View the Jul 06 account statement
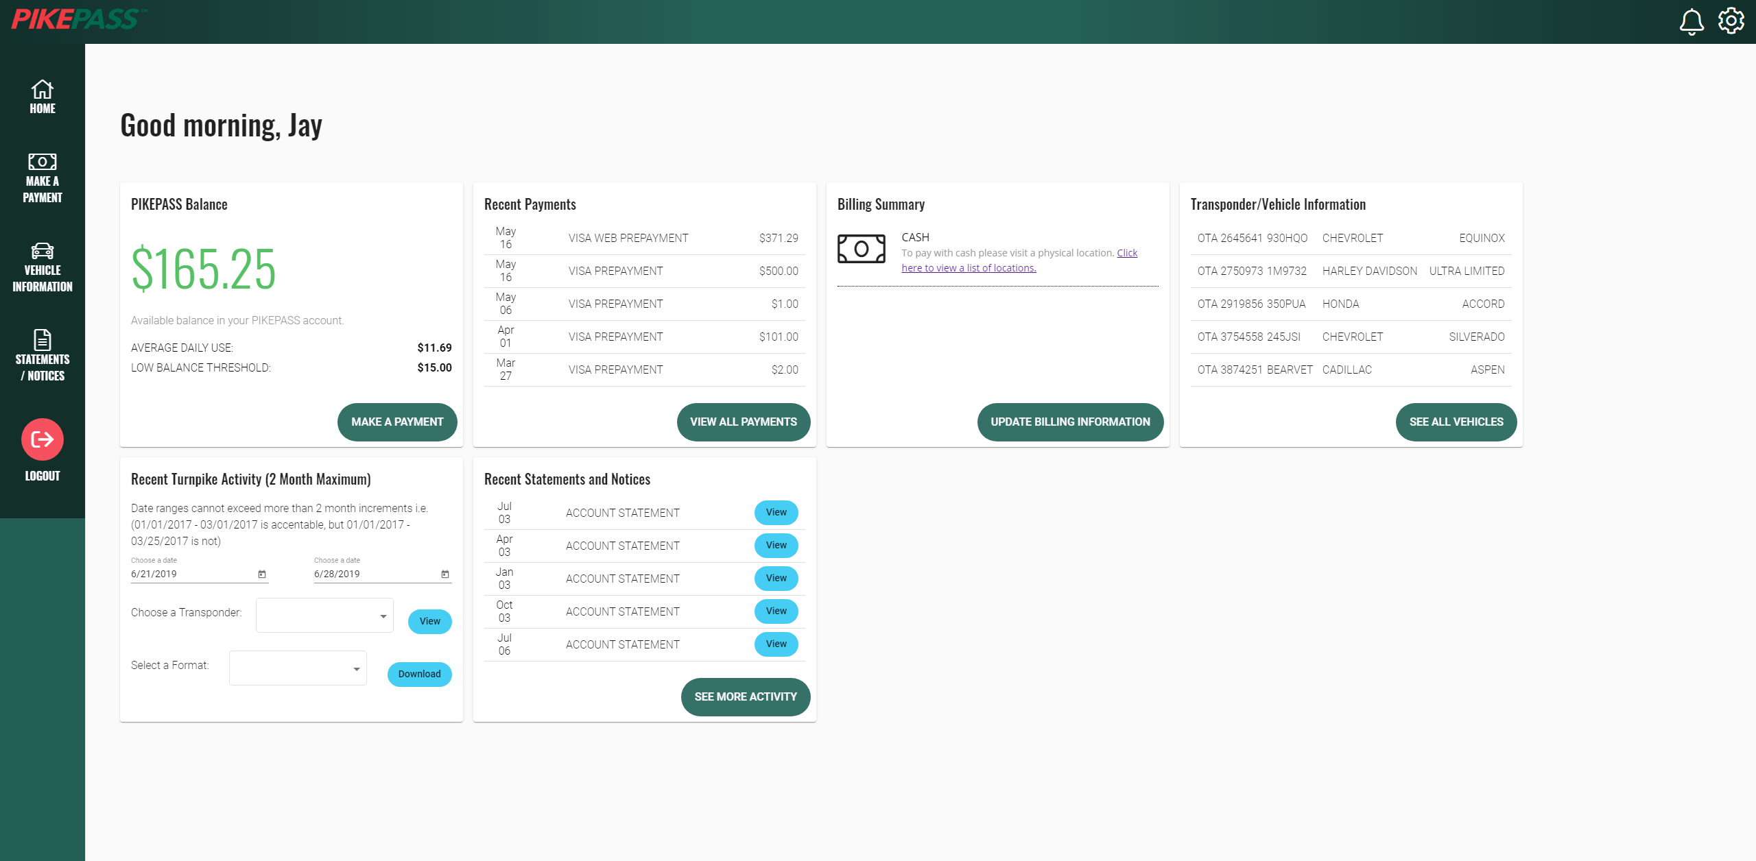 pos(776,644)
